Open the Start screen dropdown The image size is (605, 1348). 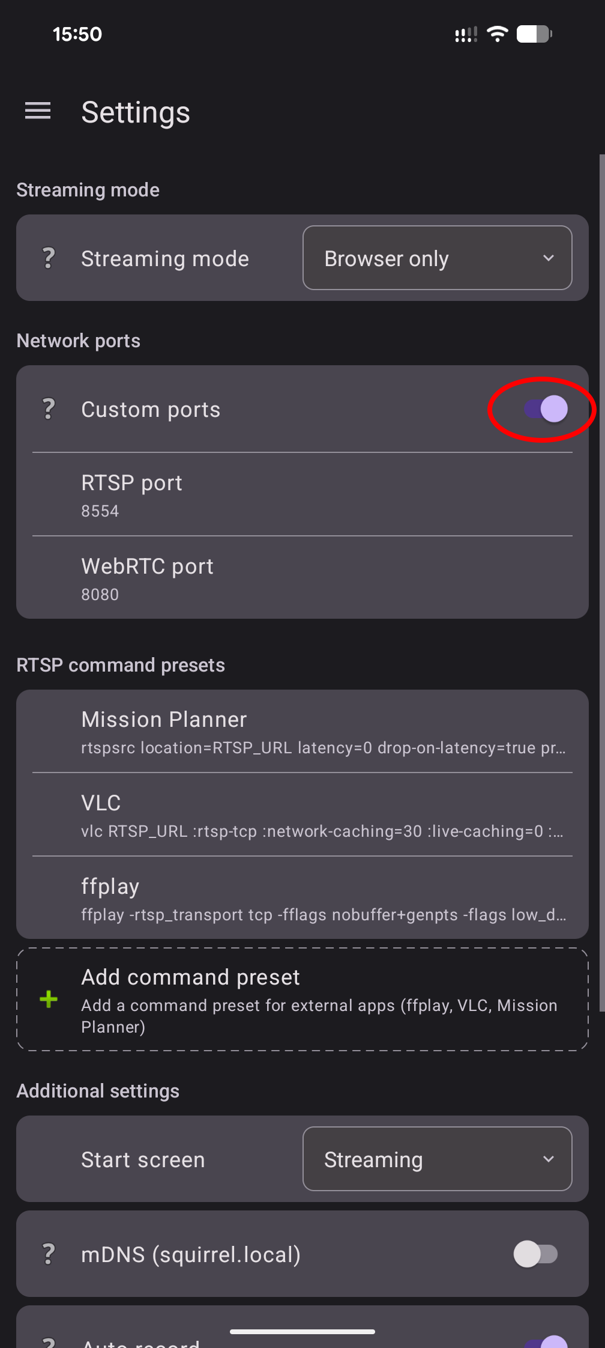[438, 1159]
